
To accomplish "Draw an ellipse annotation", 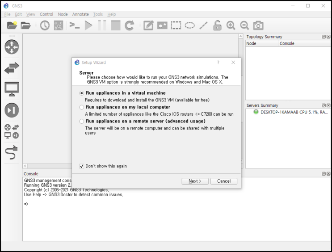I will click(190, 25).
